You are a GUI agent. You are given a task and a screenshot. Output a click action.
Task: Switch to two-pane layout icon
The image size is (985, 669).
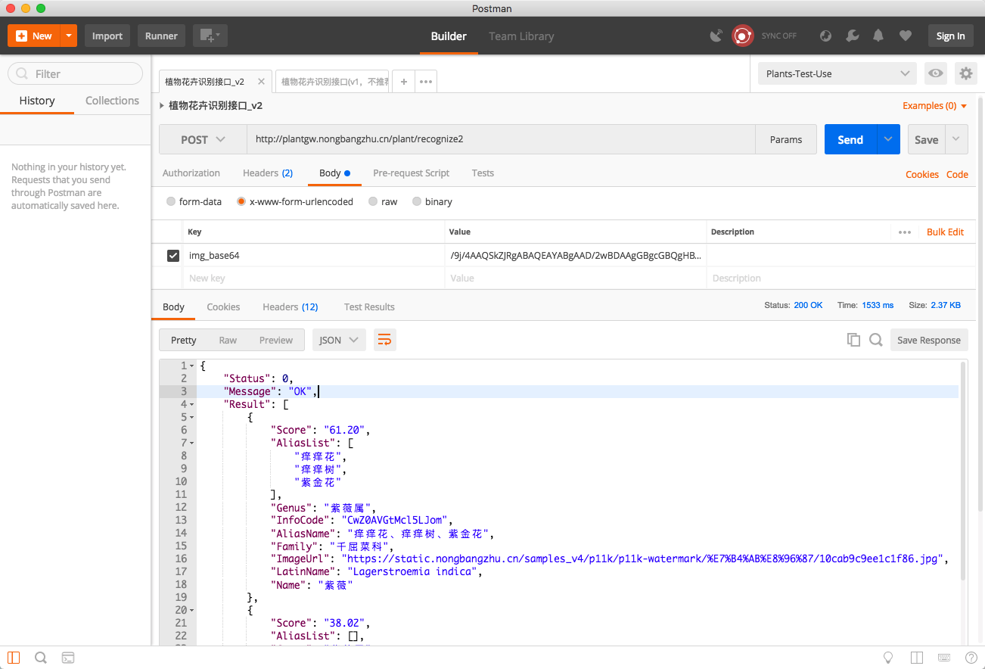[917, 658]
